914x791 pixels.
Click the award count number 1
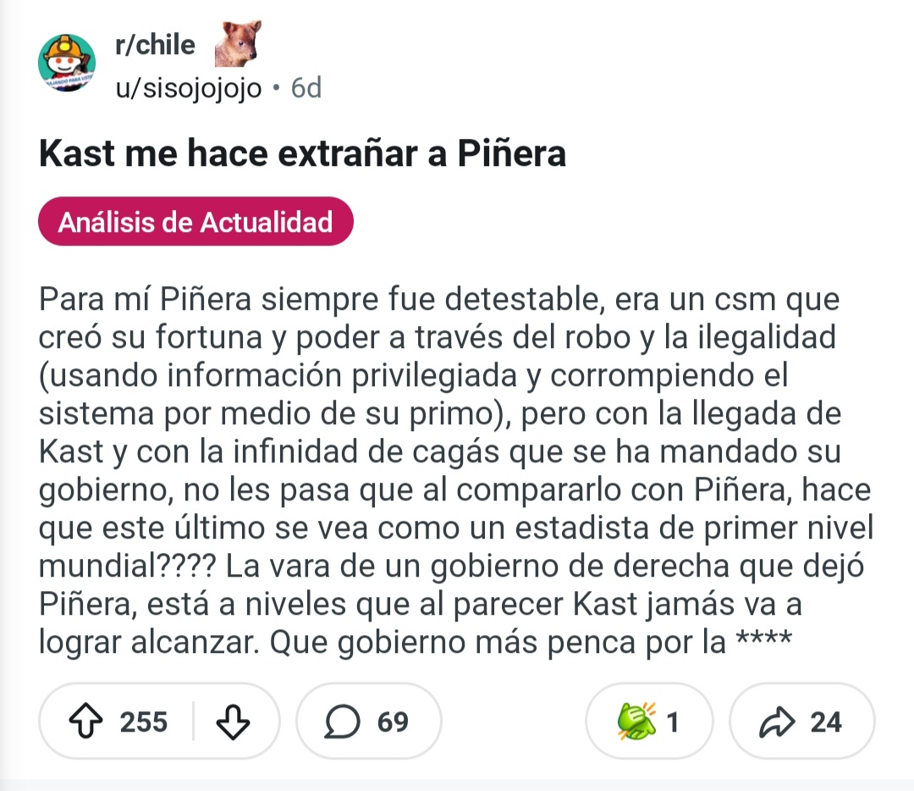673,722
